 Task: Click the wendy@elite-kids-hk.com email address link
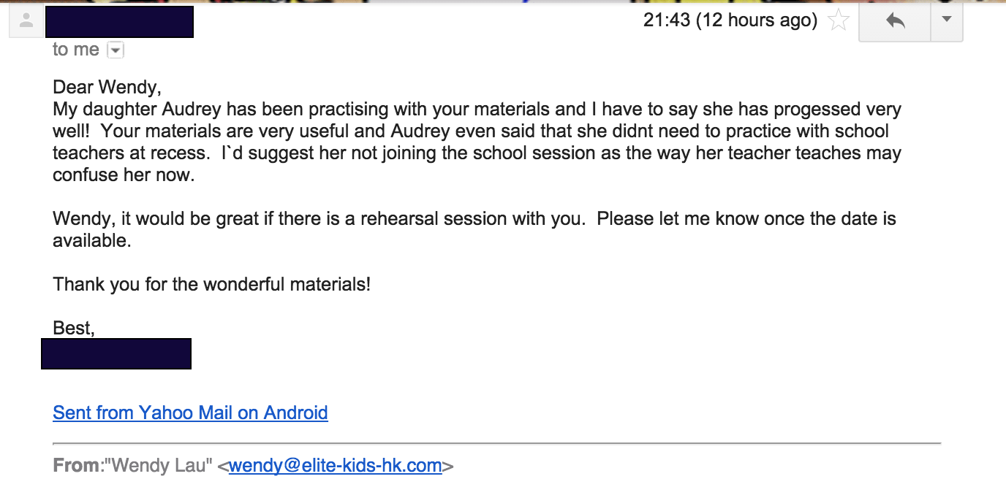(335, 465)
